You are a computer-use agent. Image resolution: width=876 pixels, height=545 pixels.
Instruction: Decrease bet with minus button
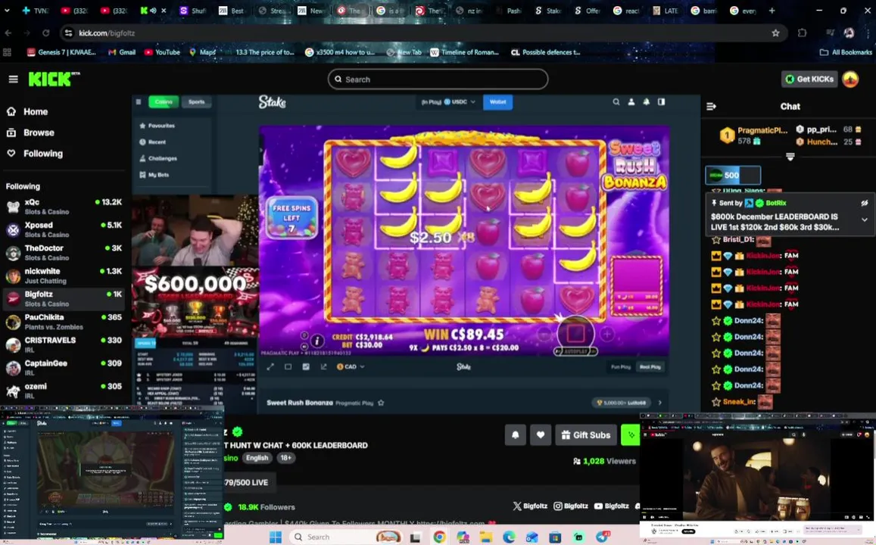tap(544, 334)
